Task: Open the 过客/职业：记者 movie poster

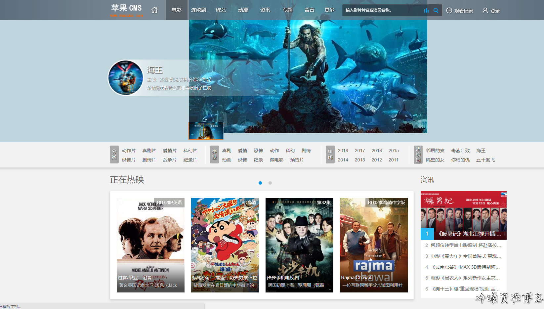Action: (x=150, y=245)
